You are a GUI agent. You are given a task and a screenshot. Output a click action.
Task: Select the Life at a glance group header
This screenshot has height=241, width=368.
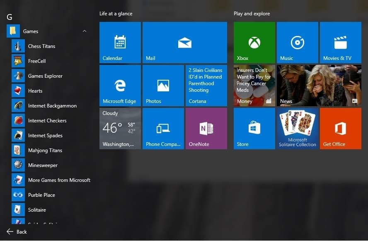[x=116, y=14]
